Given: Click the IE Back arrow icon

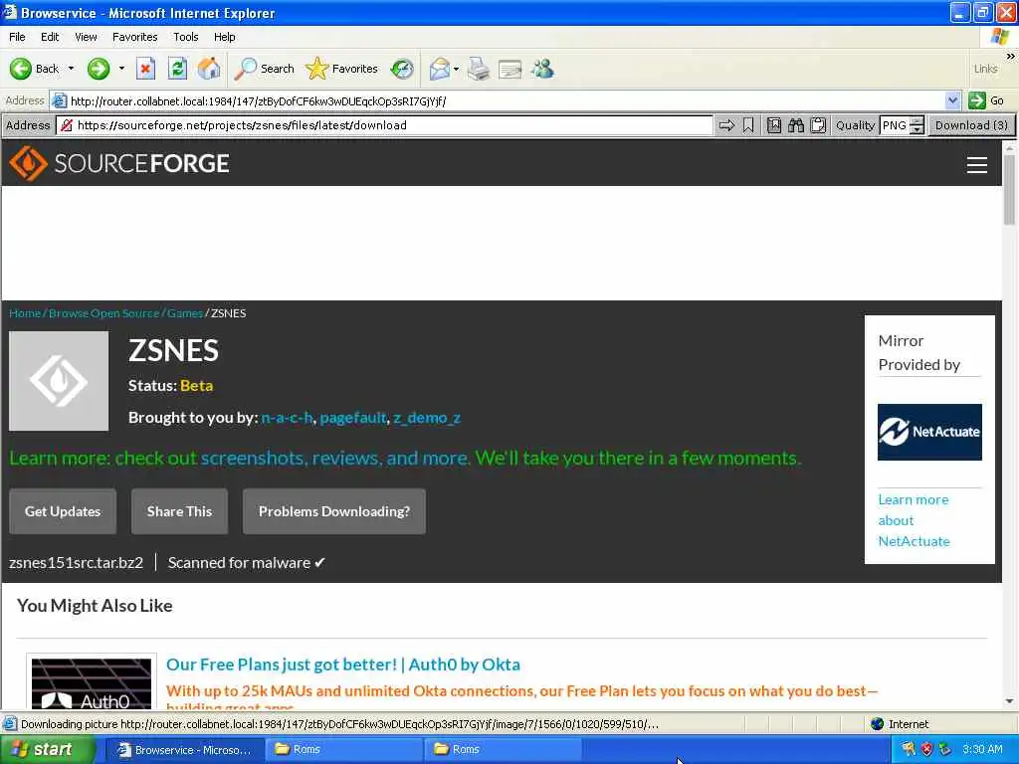Looking at the screenshot, I should [x=20, y=69].
